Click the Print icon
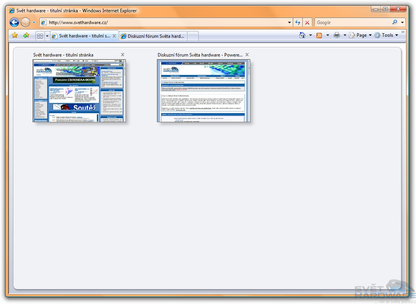 tap(337, 35)
